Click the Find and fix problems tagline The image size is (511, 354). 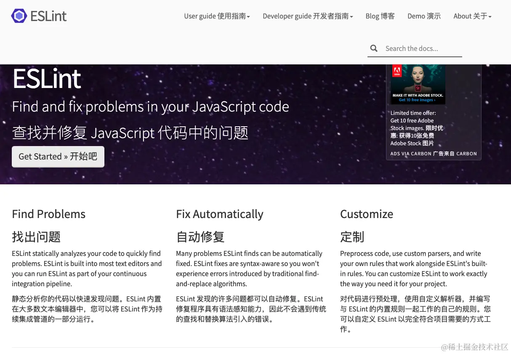(151, 107)
